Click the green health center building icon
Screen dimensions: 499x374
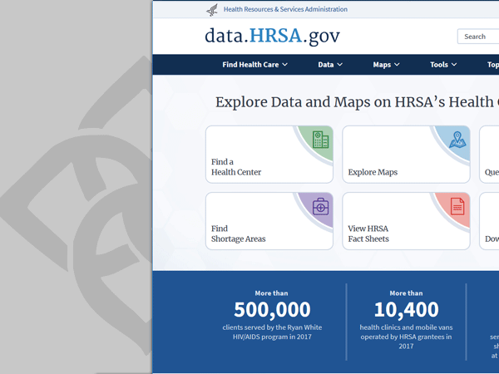[x=320, y=140]
